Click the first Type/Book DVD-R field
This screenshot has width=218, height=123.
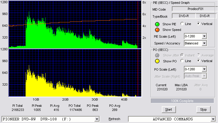click(x=184, y=16)
